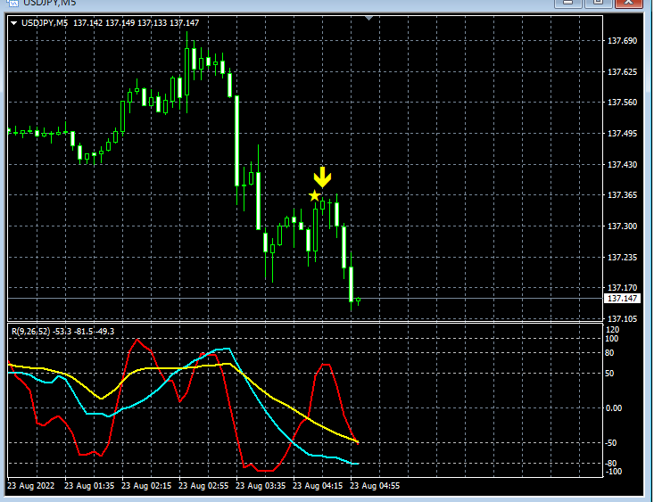
Task: Click the low price 137.133 in the header
Action: [153, 23]
